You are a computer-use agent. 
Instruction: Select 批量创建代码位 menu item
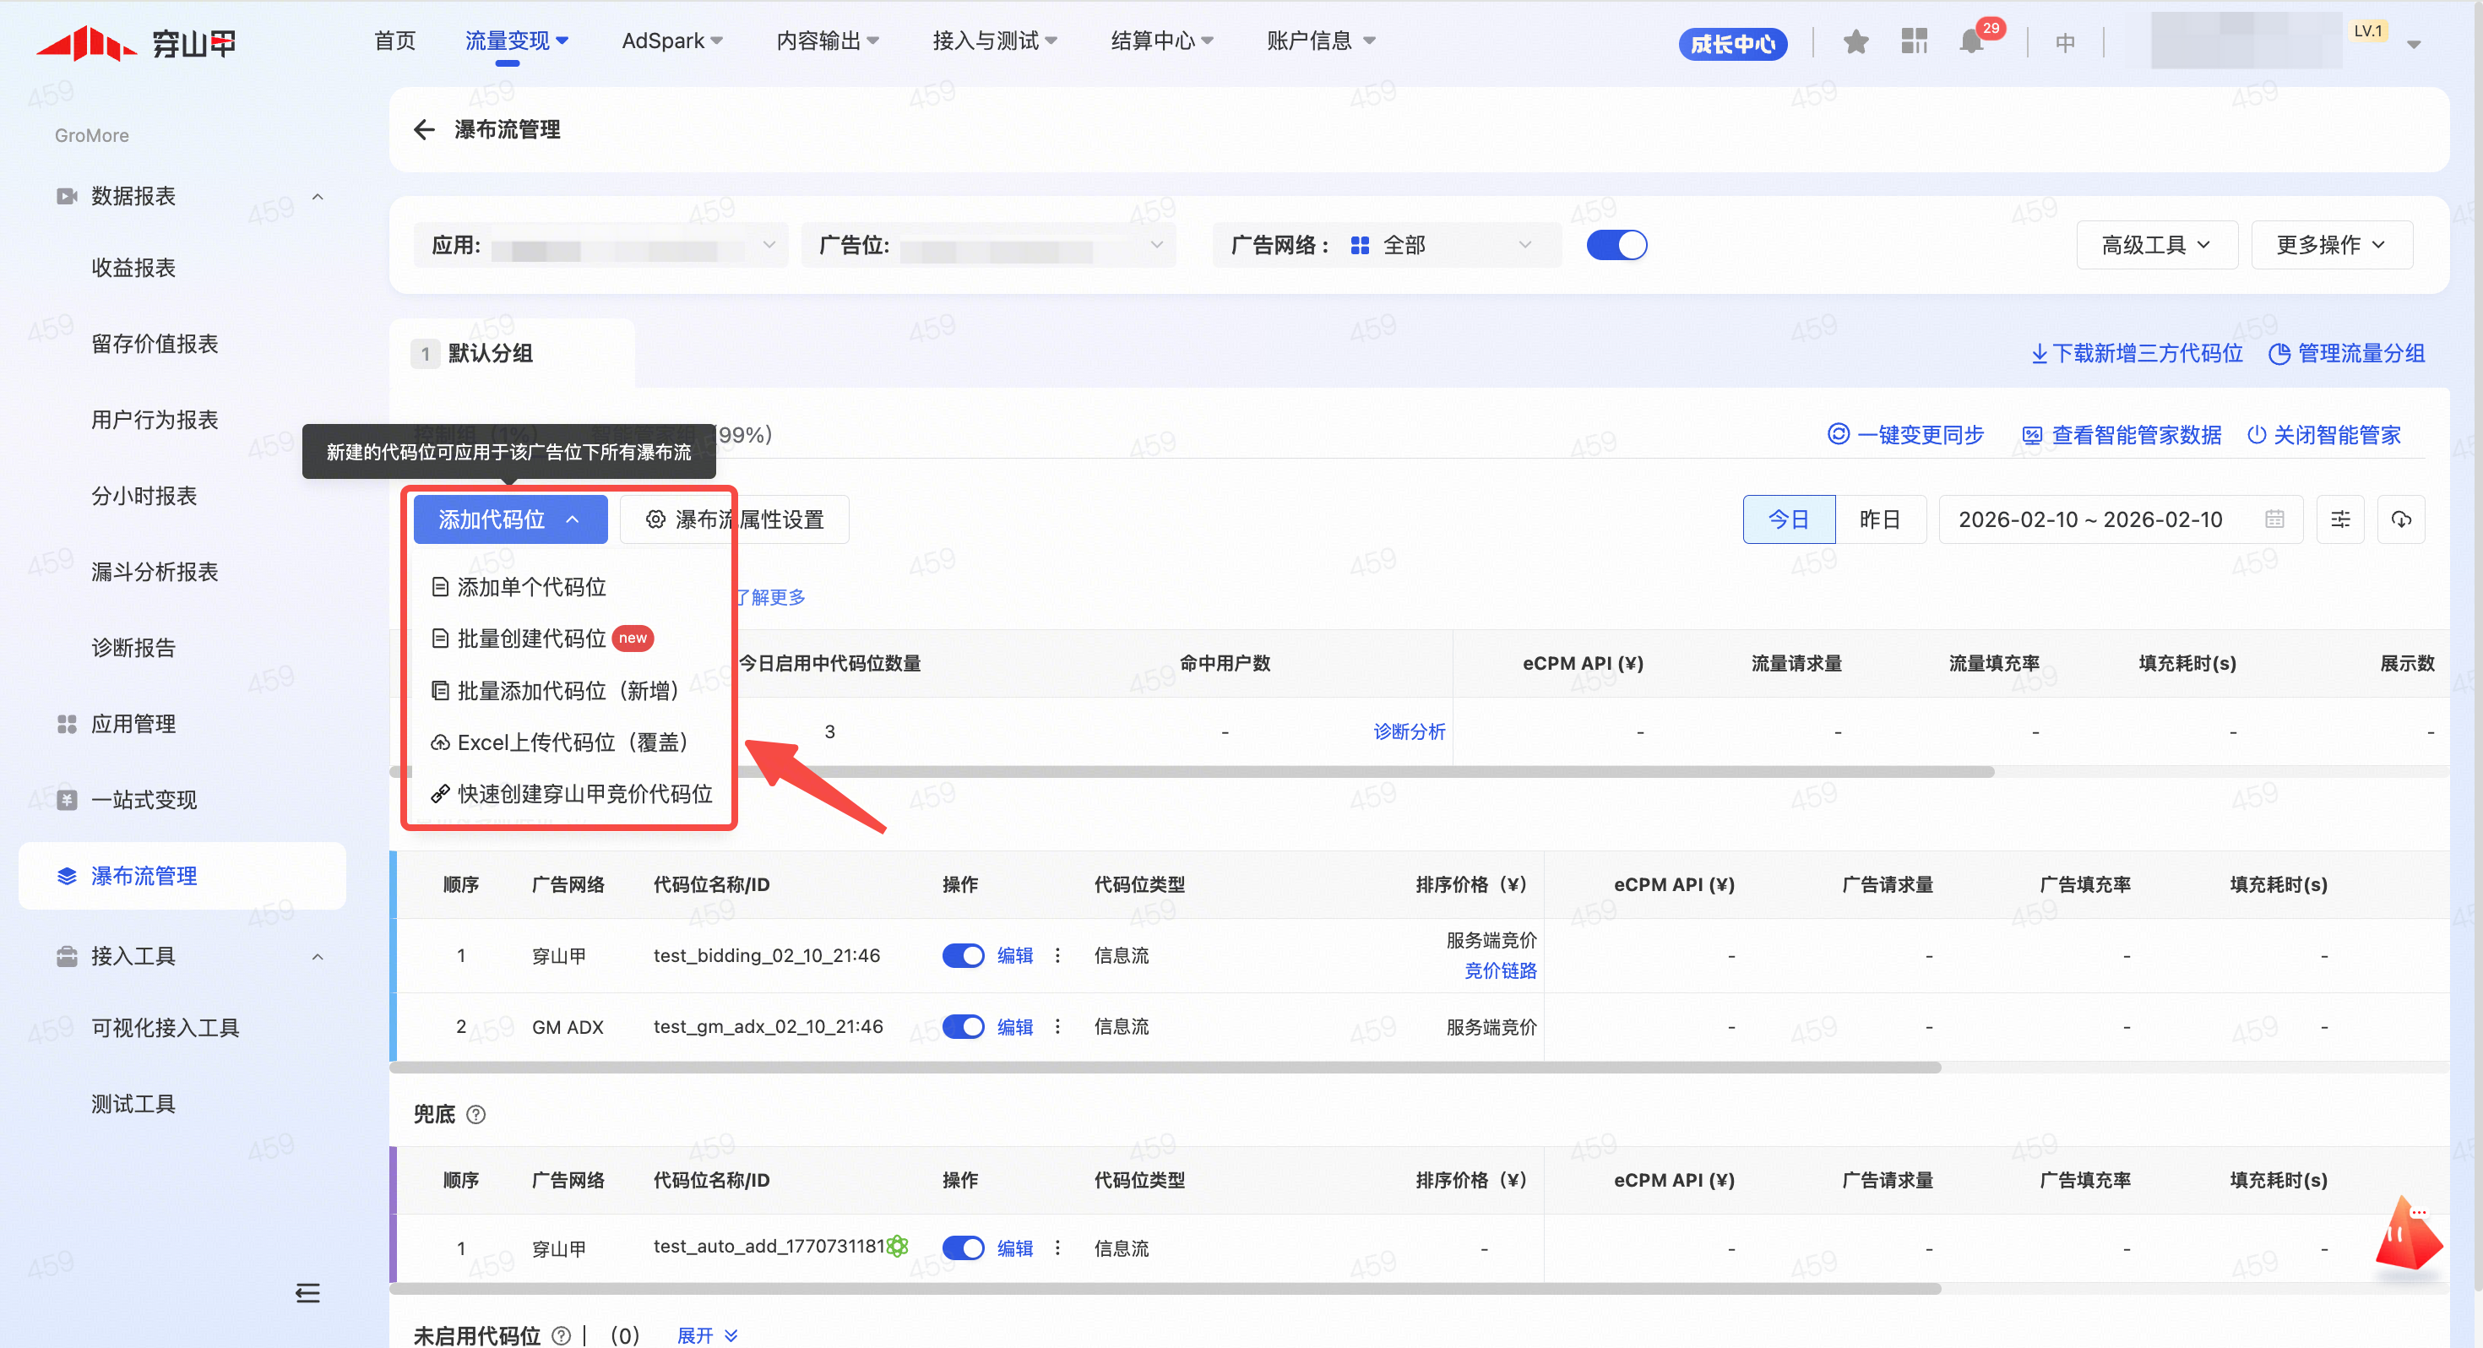[531, 639]
